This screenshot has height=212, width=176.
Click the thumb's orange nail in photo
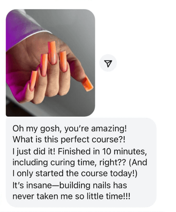pos(87,84)
